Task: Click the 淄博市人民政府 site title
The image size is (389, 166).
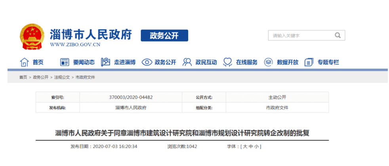Action: click(x=91, y=34)
